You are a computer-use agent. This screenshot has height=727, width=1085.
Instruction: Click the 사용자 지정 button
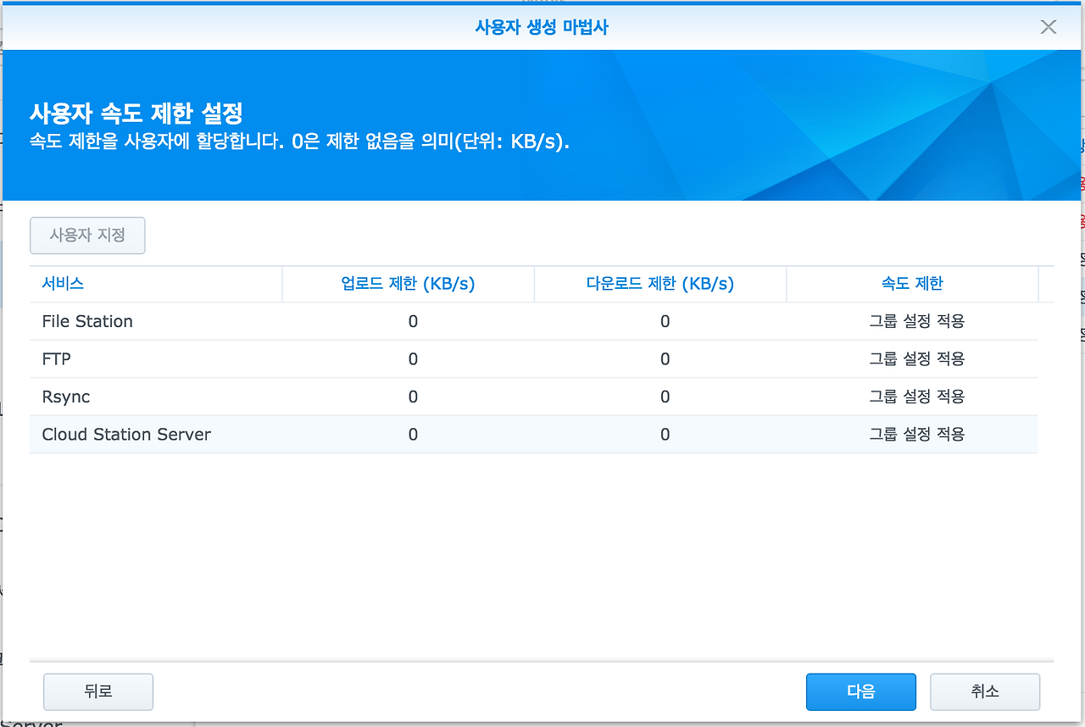(x=87, y=236)
